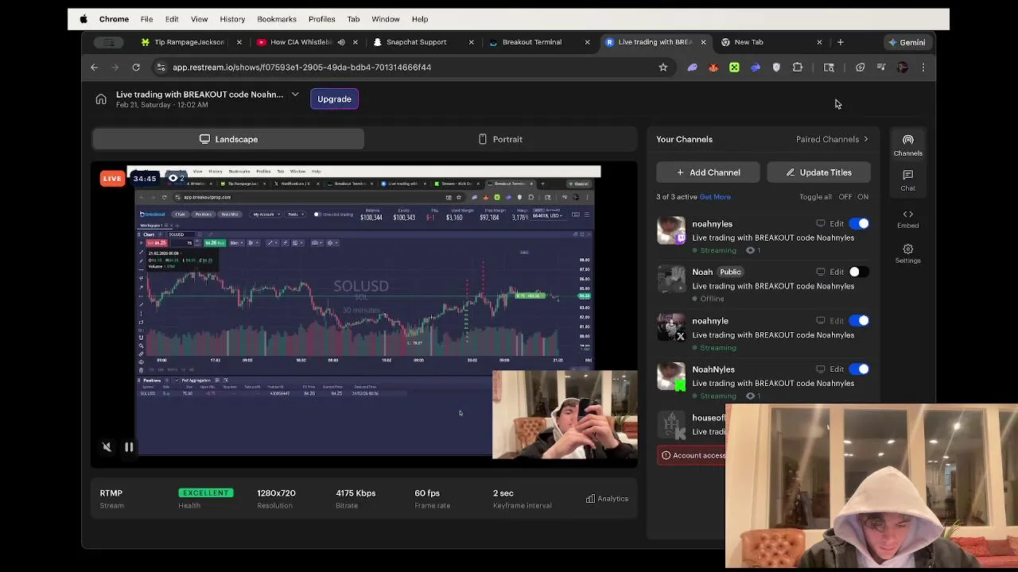1018x572 pixels.
Task: Switch to New Tab browser tab
Action: (748, 42)
